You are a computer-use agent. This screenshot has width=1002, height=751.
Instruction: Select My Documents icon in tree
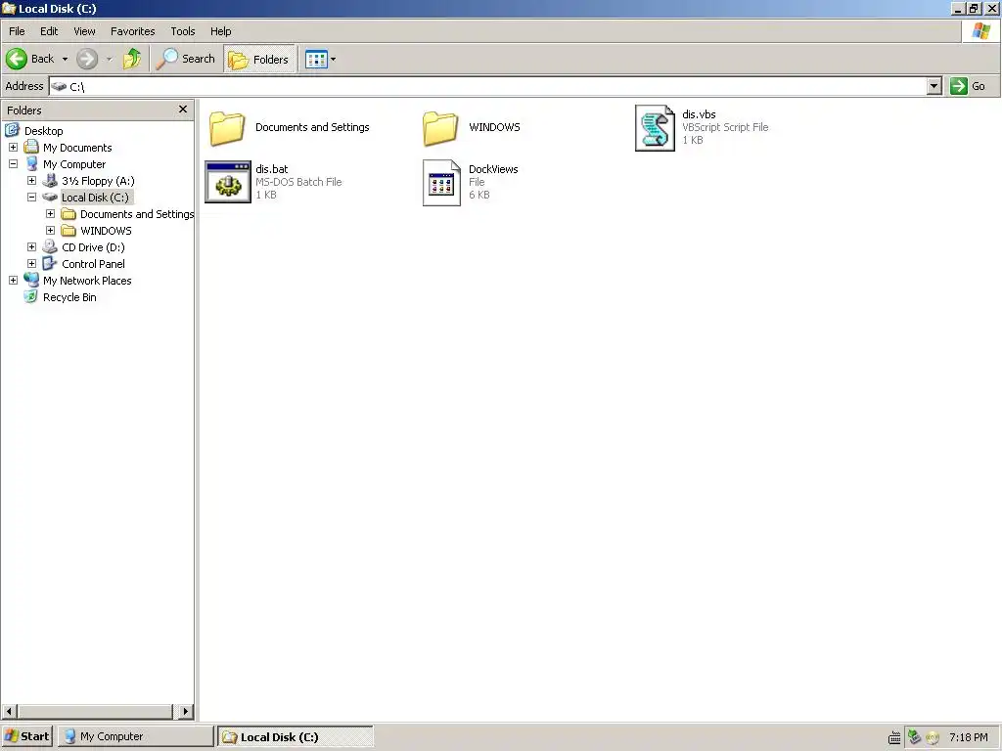[x=31, y=148]
